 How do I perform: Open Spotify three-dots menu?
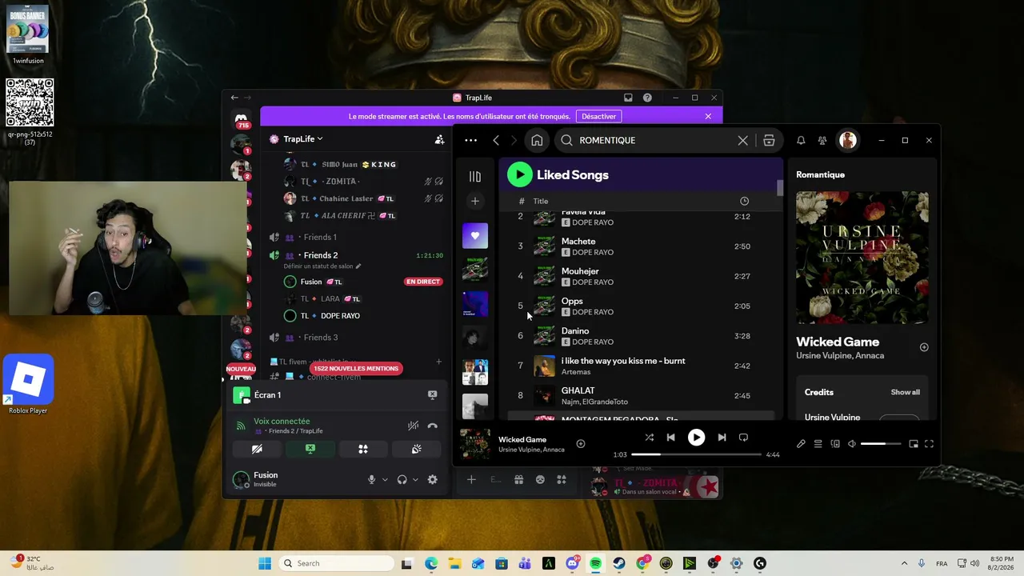pos(470,140)
